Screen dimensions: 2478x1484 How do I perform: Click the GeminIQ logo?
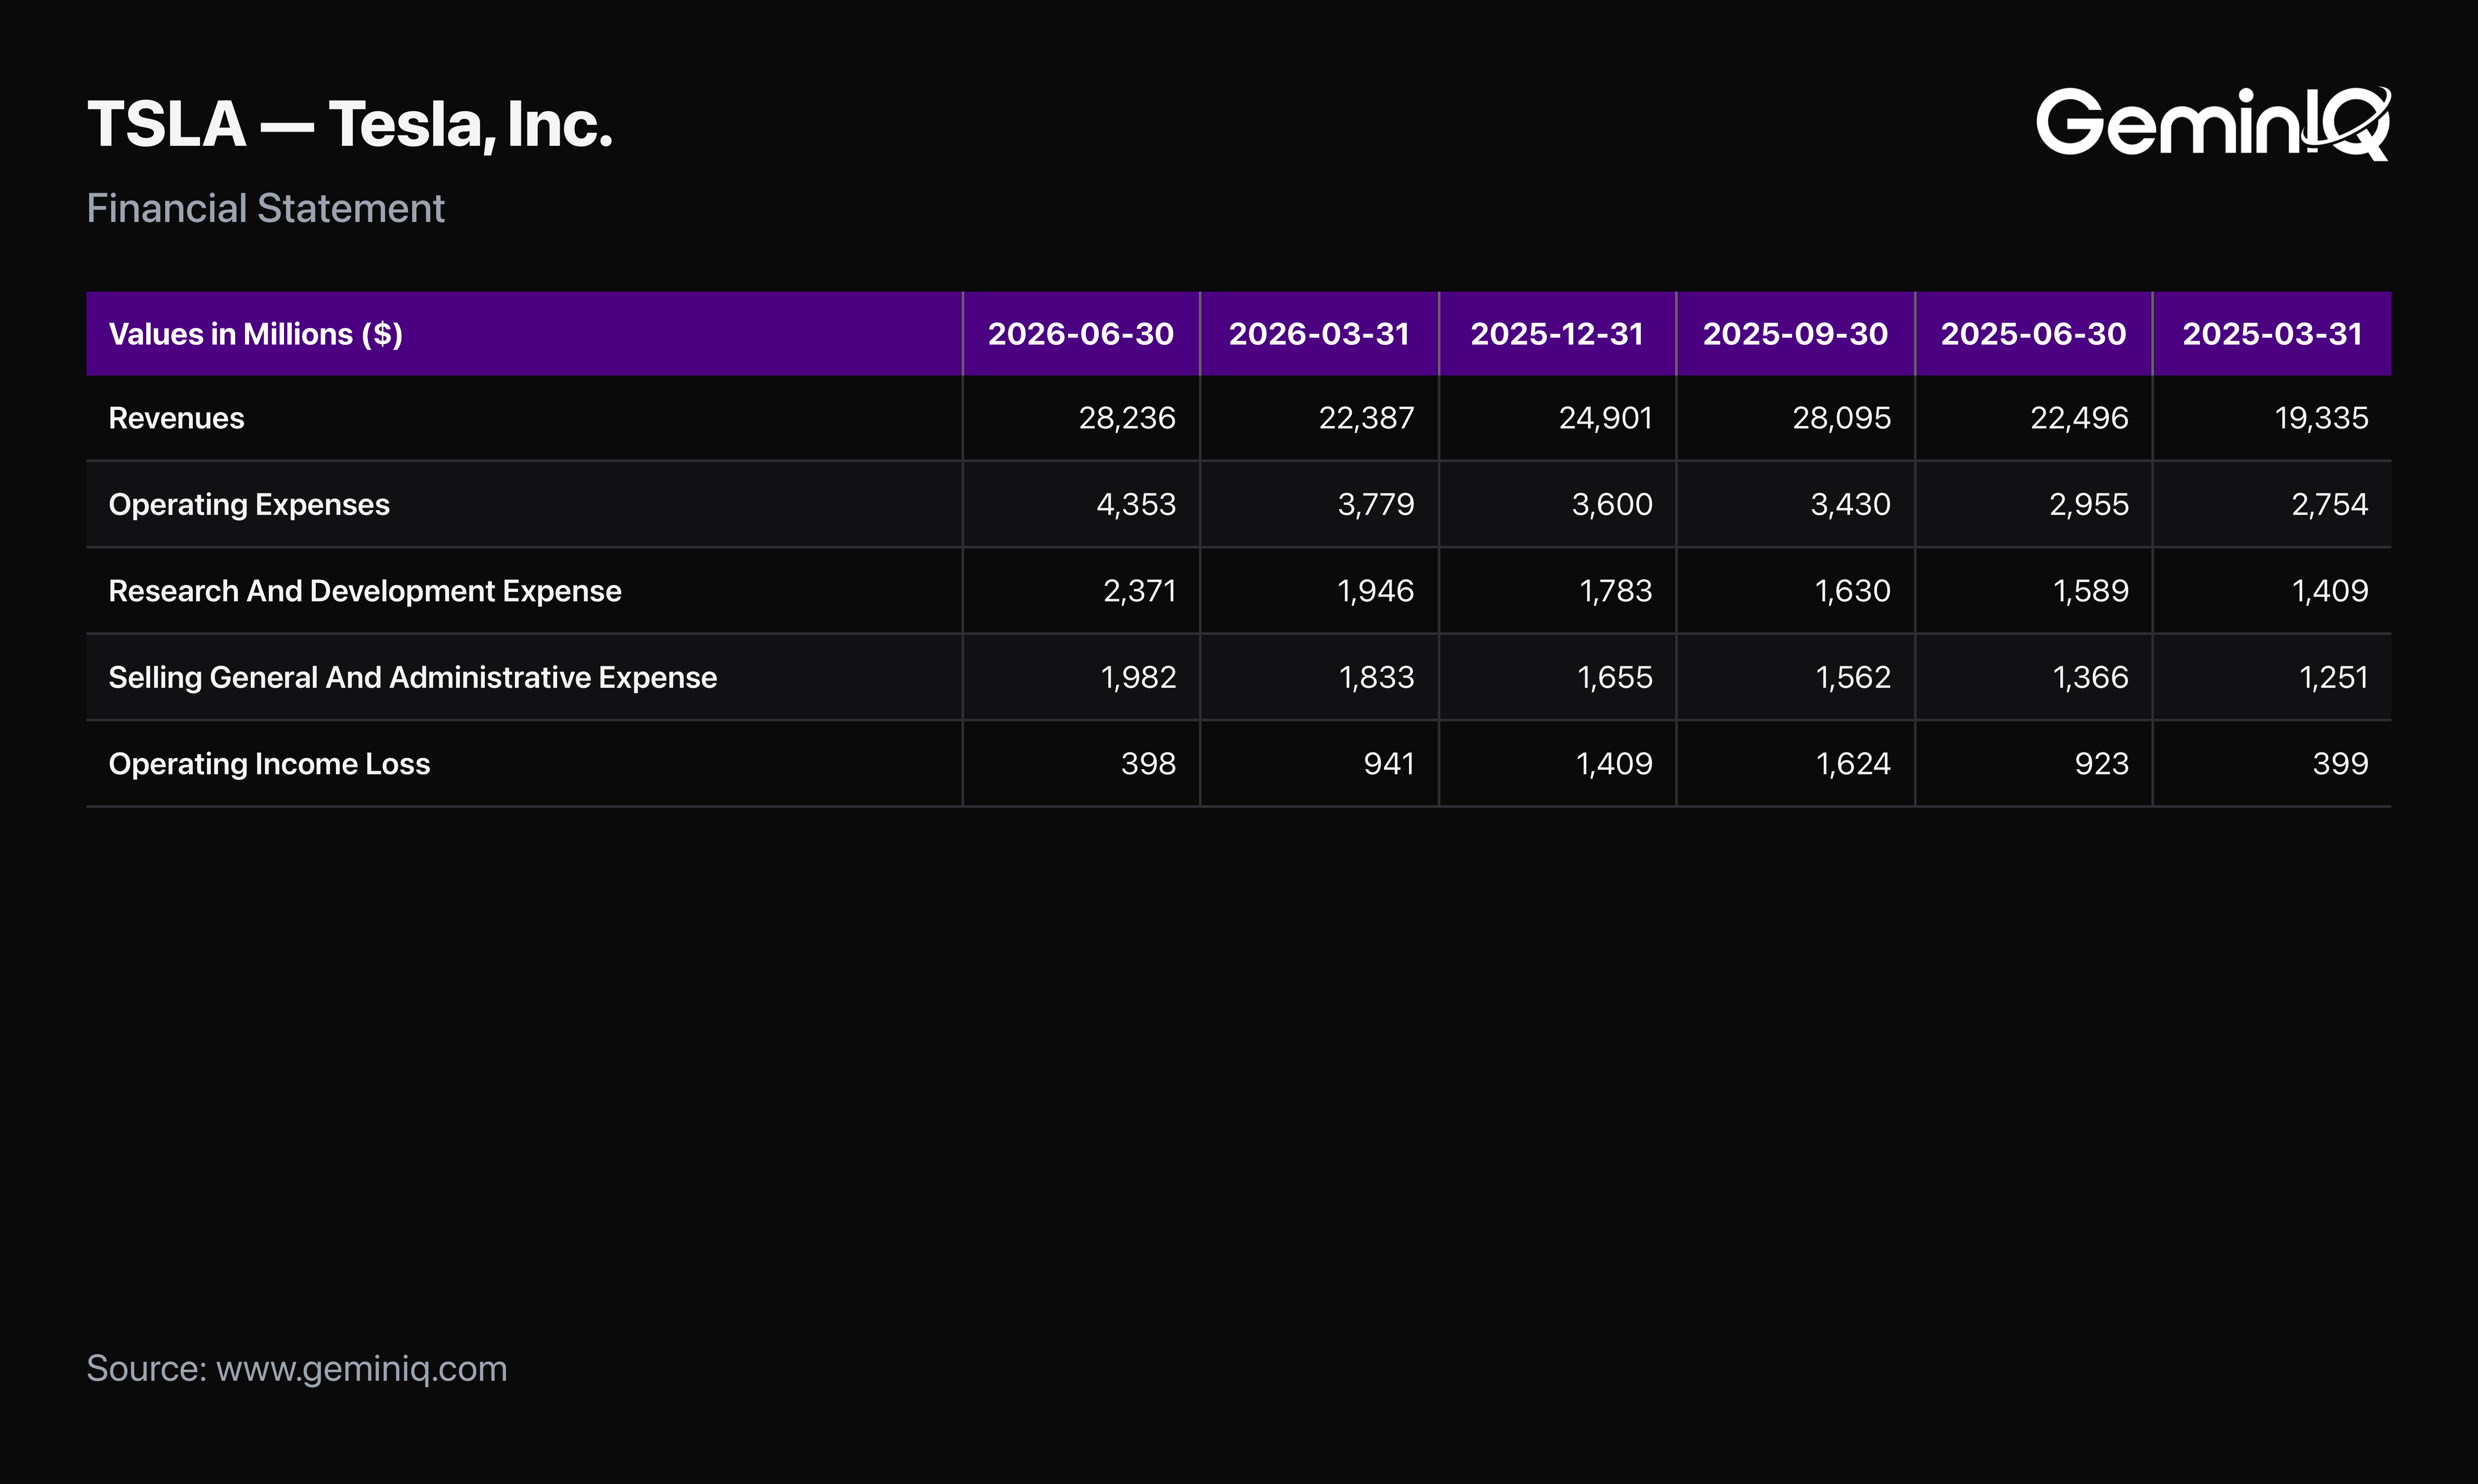click(2213, 123)
